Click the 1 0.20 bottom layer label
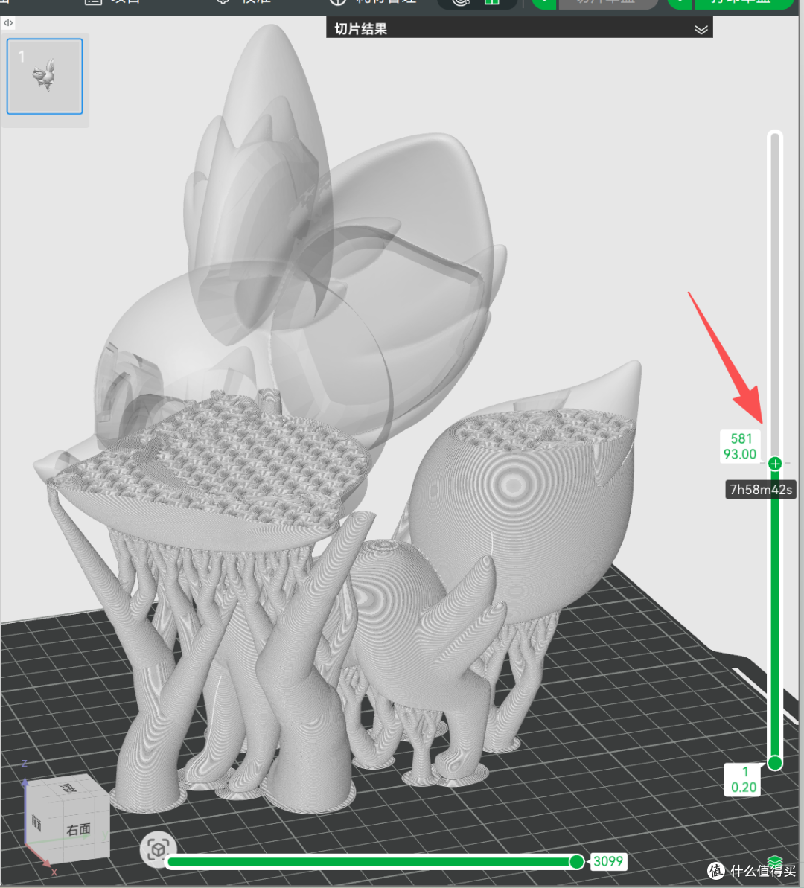The image size is (804, 888). click(744, 779)
